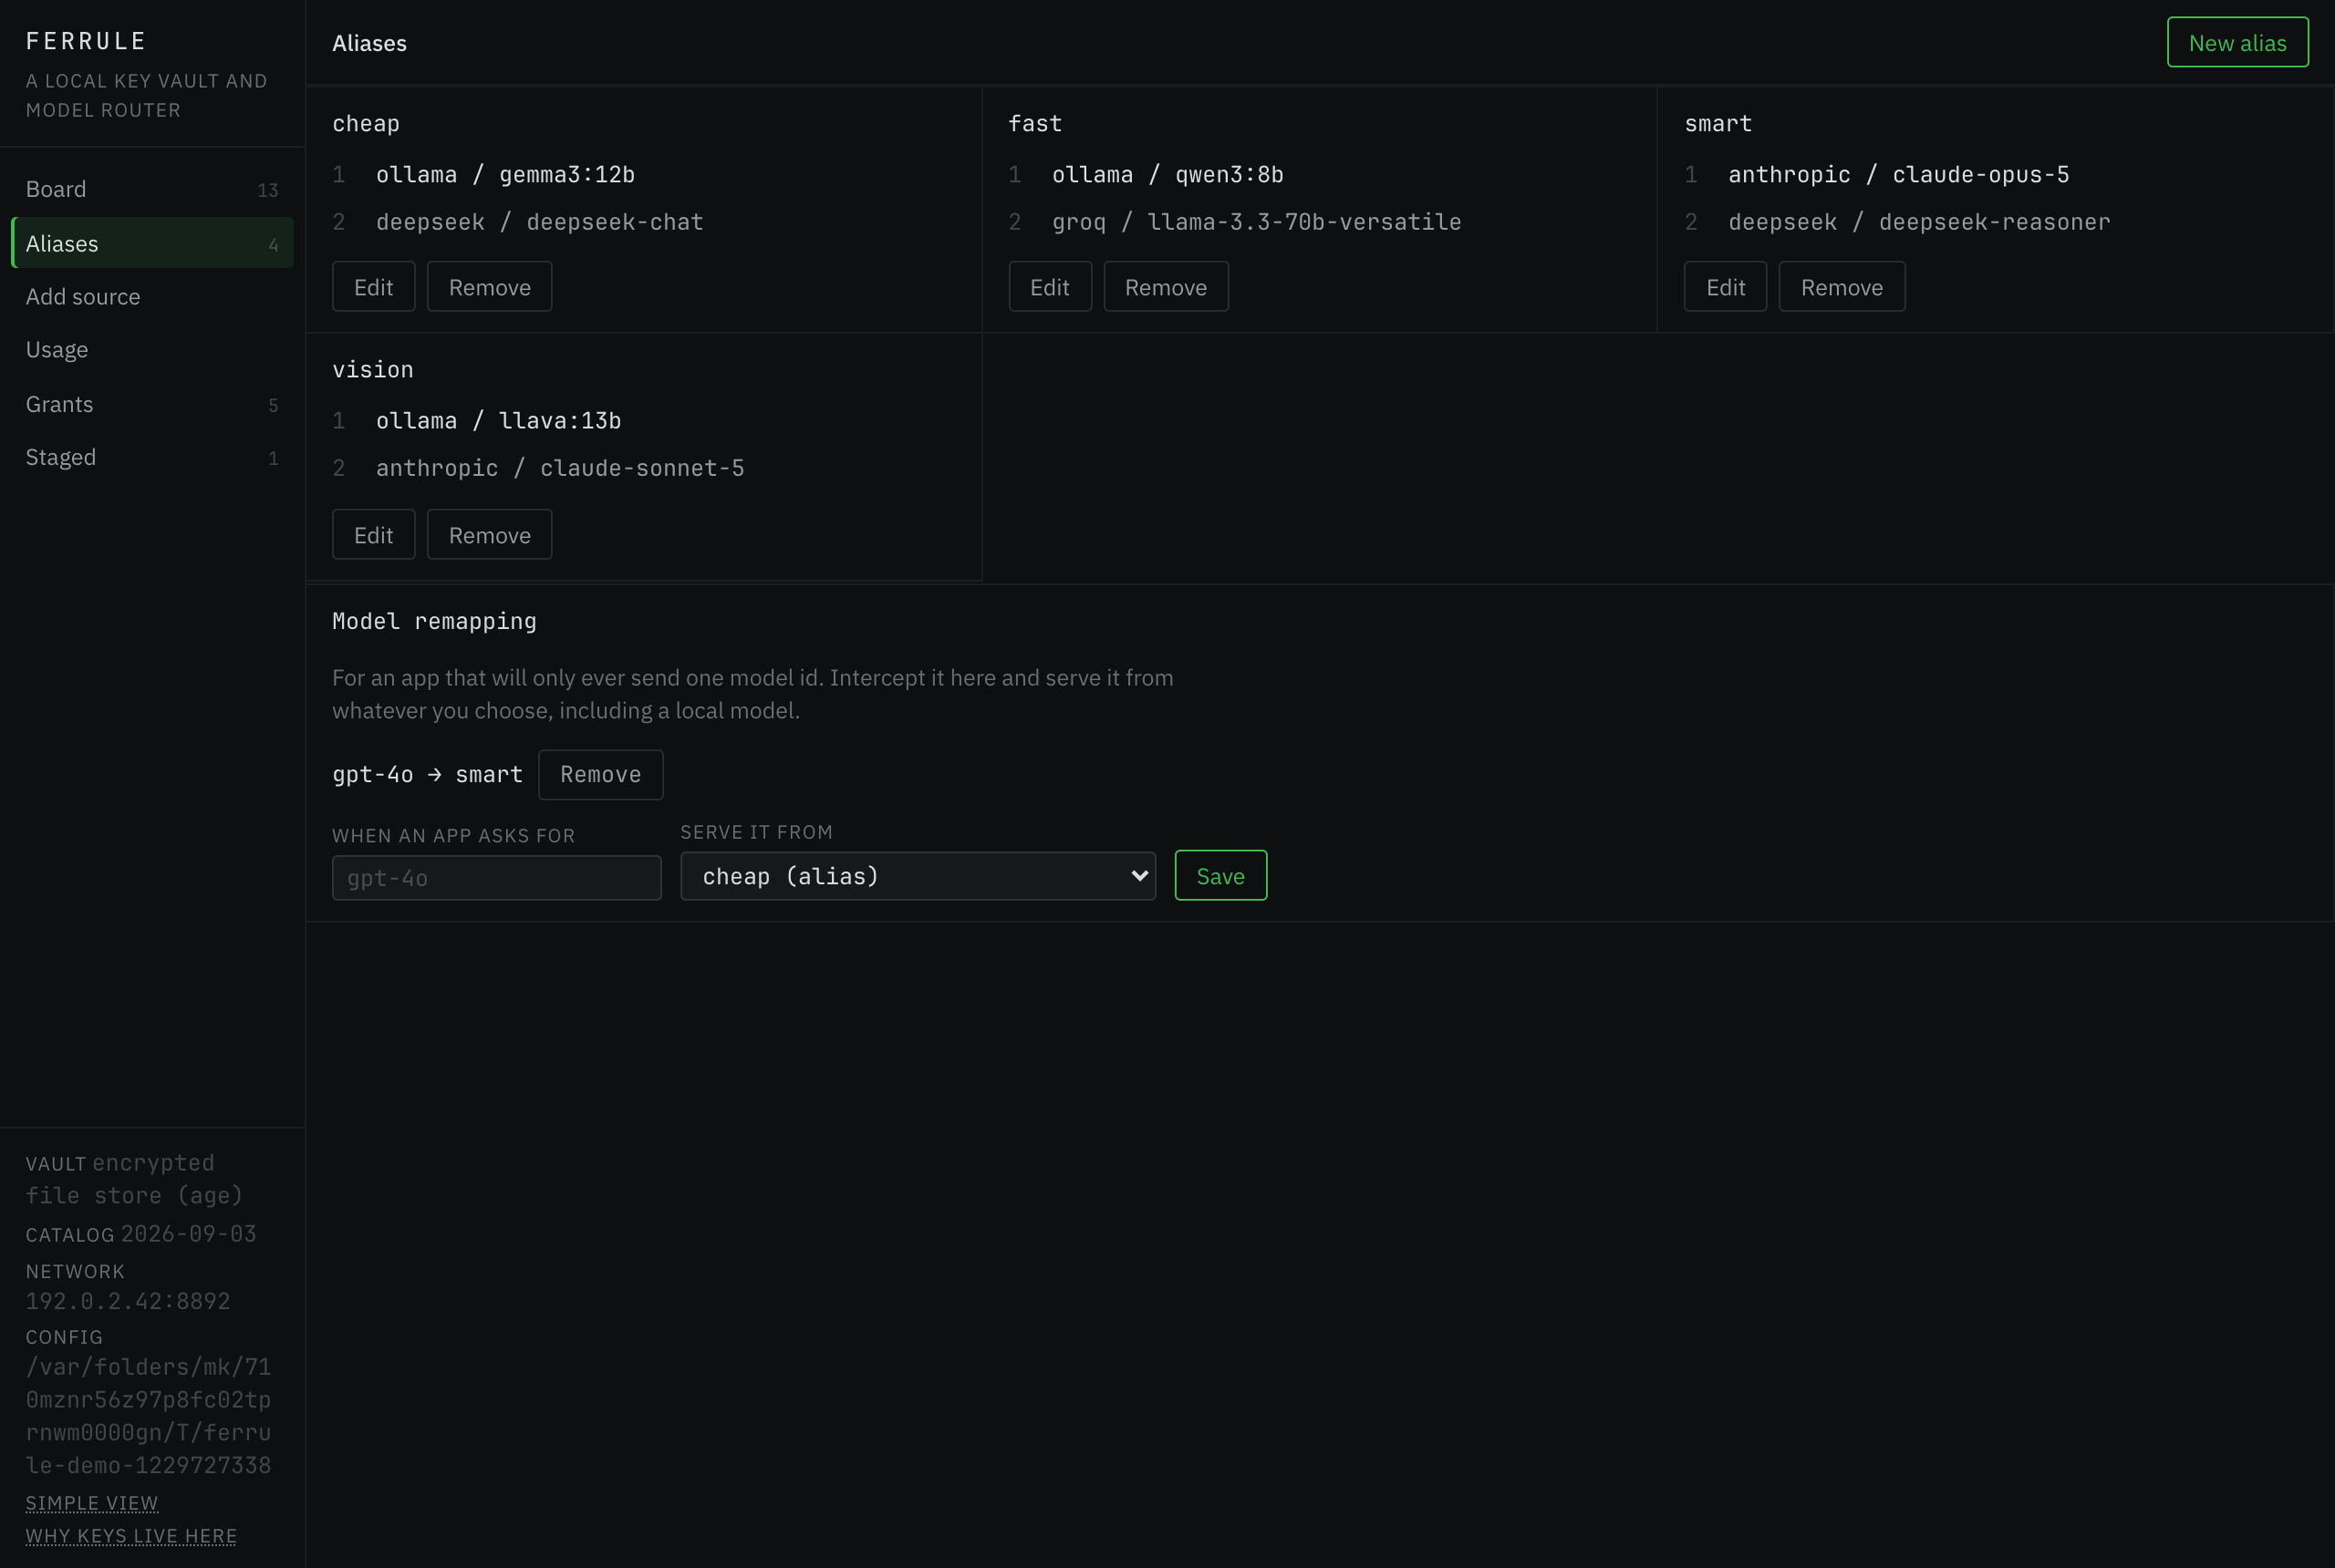Click the 'vision' alias name
Viewport: 2335px width, 1568px height.
click(x=372, y=369)
